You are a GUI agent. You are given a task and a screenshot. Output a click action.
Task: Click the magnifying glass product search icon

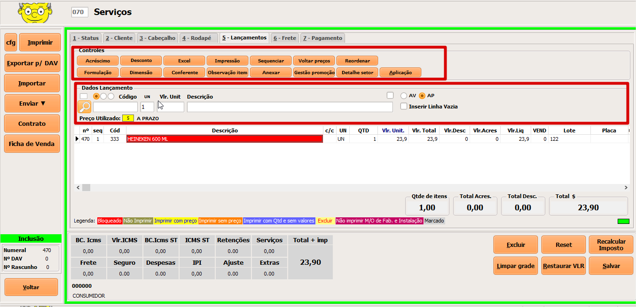tap(85, 107)
